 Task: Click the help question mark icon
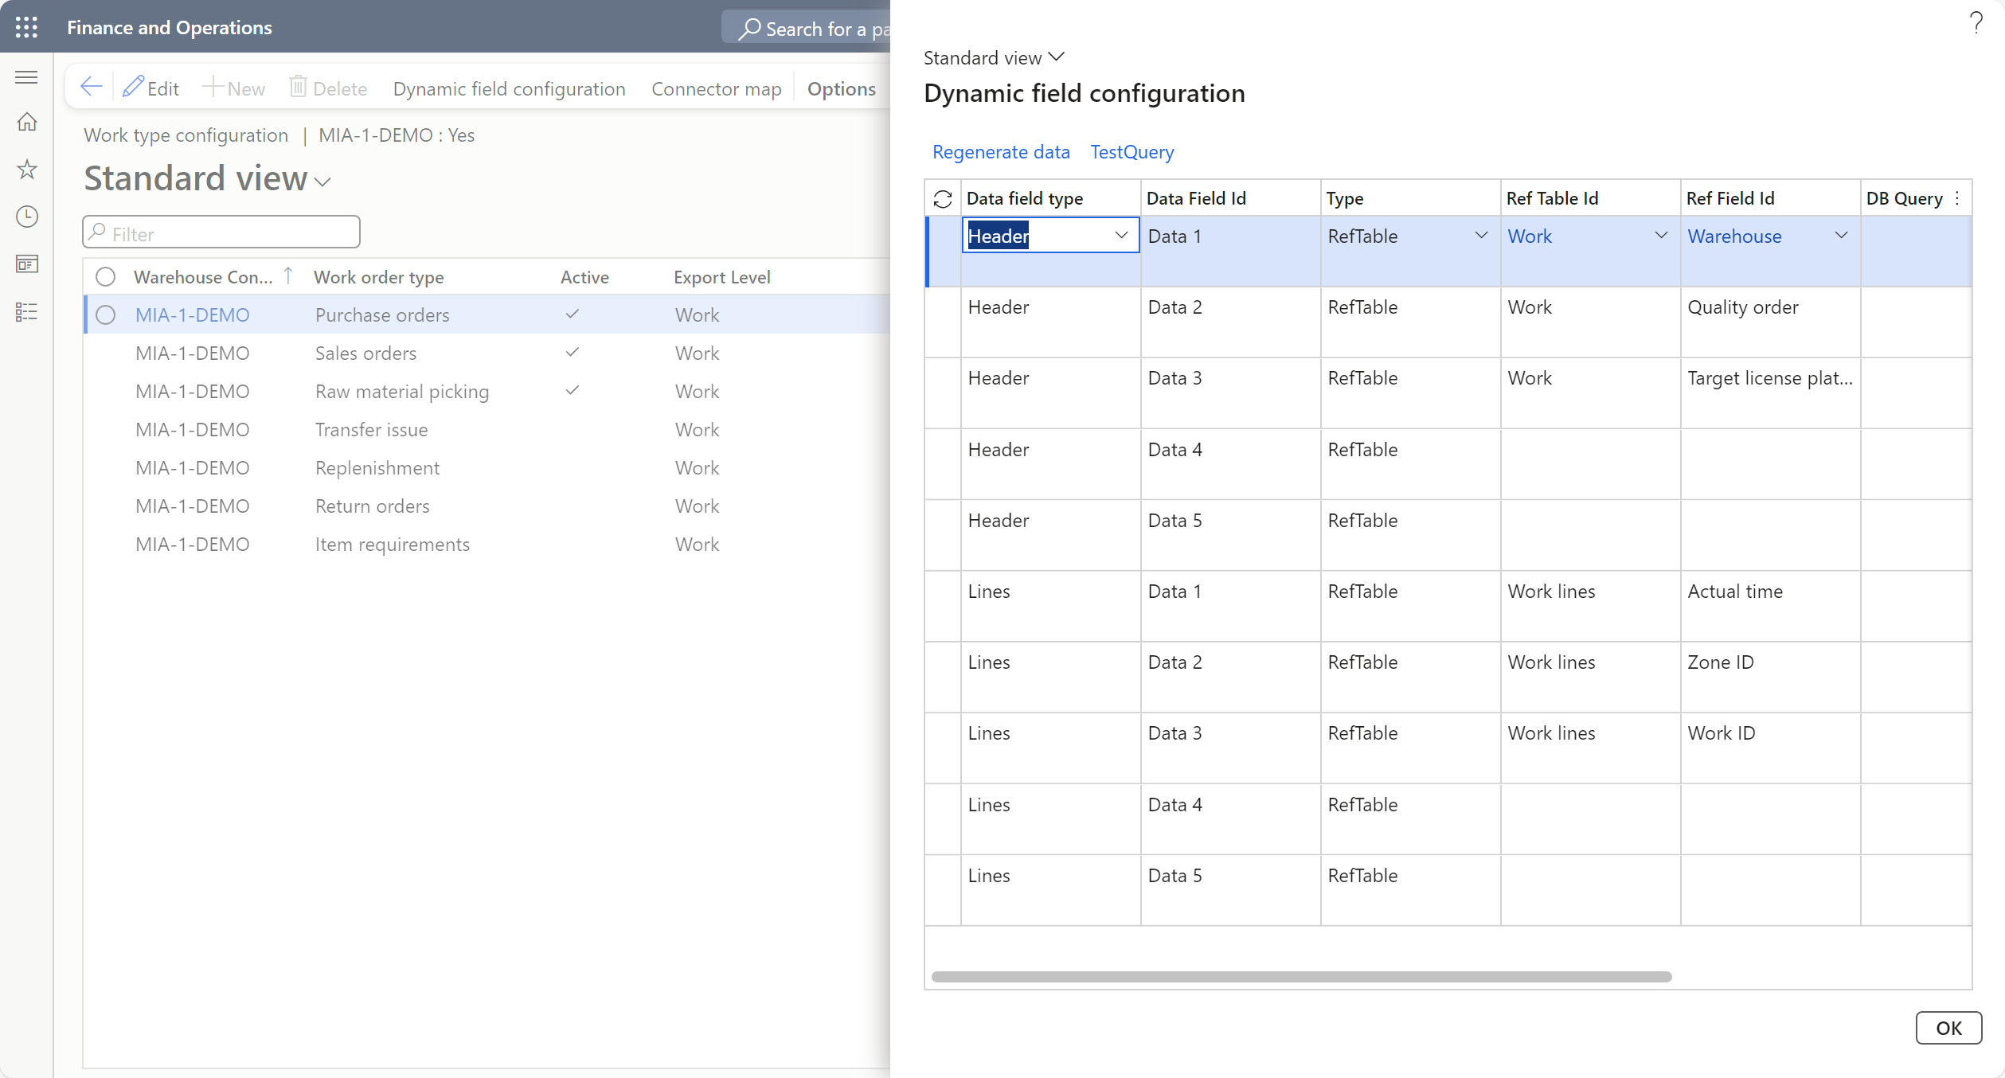tap(1976, 22)
